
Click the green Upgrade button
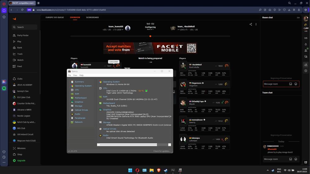21,161
